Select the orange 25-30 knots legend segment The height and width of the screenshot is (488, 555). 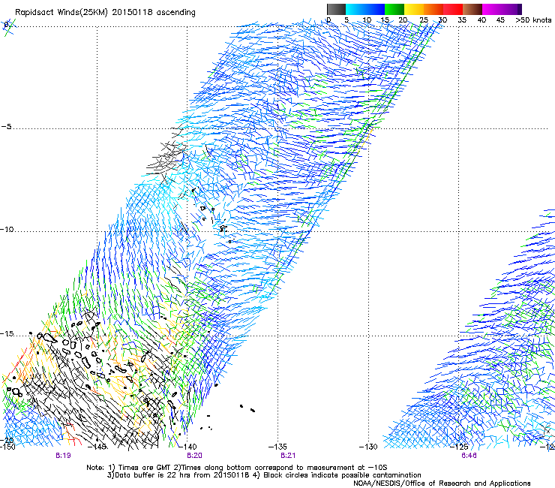(433, 9)
